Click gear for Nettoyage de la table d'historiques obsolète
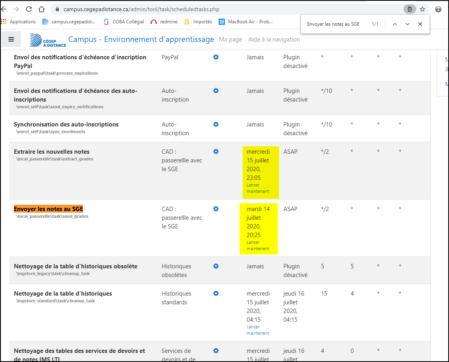Image resolution: width=449 pixels, height=362 pixels. (x=216, y=266)
